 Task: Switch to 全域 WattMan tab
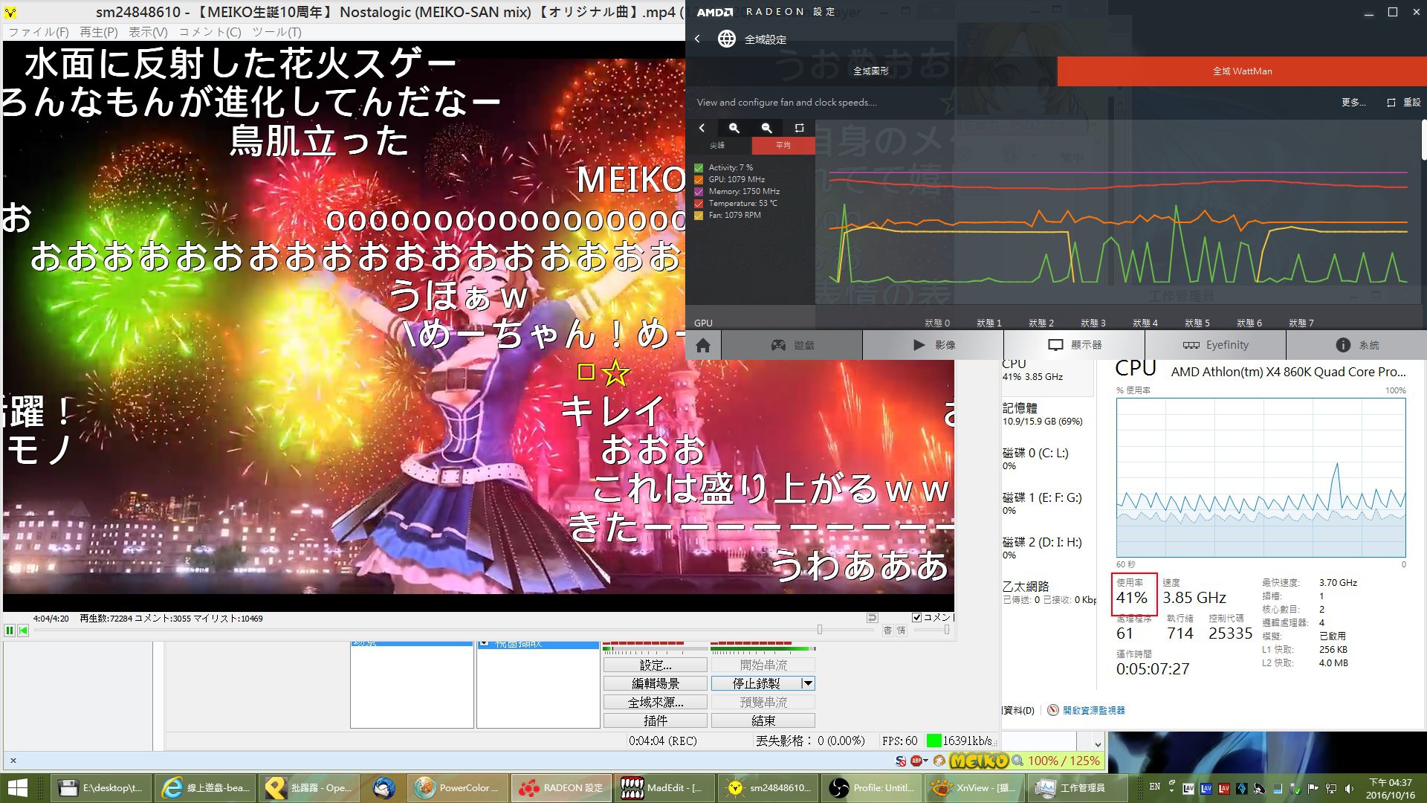pos(1242,71)
